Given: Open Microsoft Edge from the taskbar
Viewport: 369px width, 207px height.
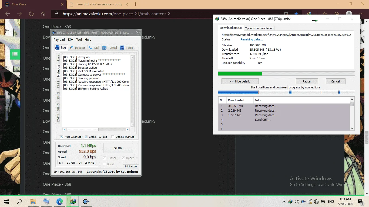Looking at the screenshot, I should [59, 201].
